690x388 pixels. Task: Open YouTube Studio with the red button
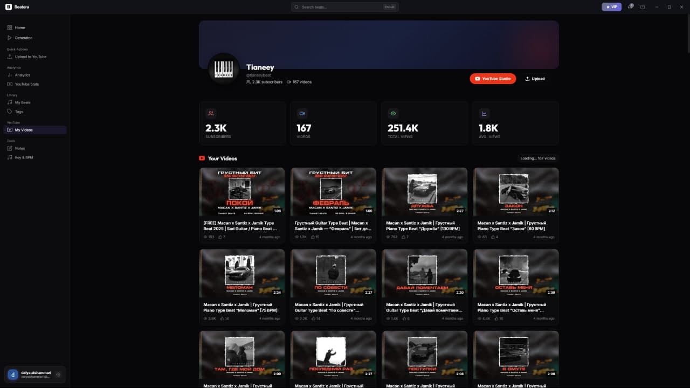pos(492,79)
